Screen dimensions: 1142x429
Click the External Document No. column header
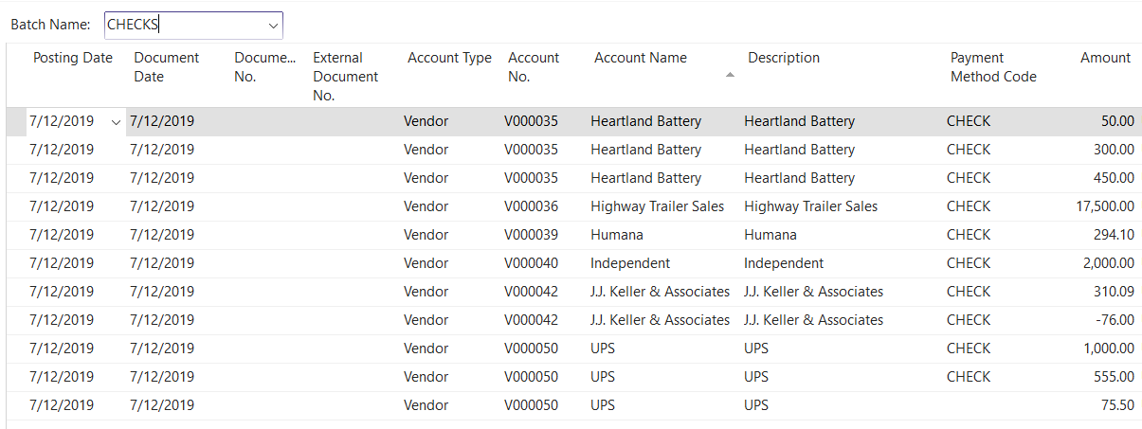click(x=345, y=76)
